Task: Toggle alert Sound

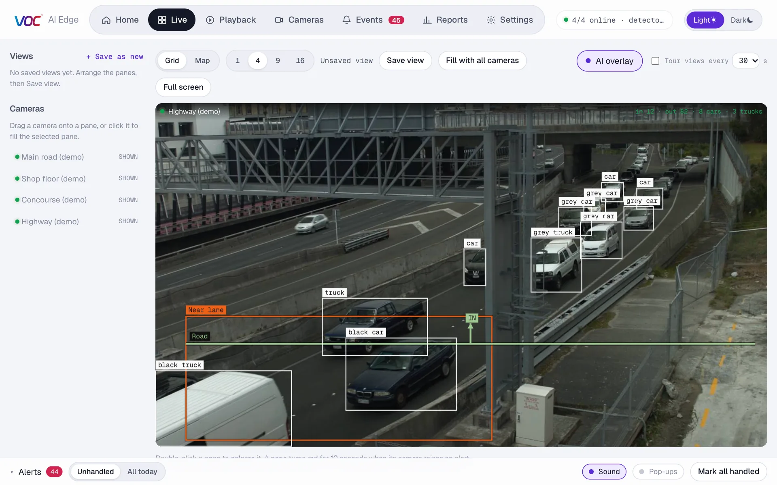Action: point(604,472)
